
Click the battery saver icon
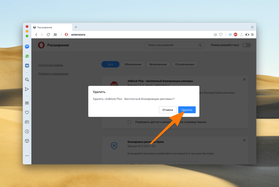(x=247, y=35)
